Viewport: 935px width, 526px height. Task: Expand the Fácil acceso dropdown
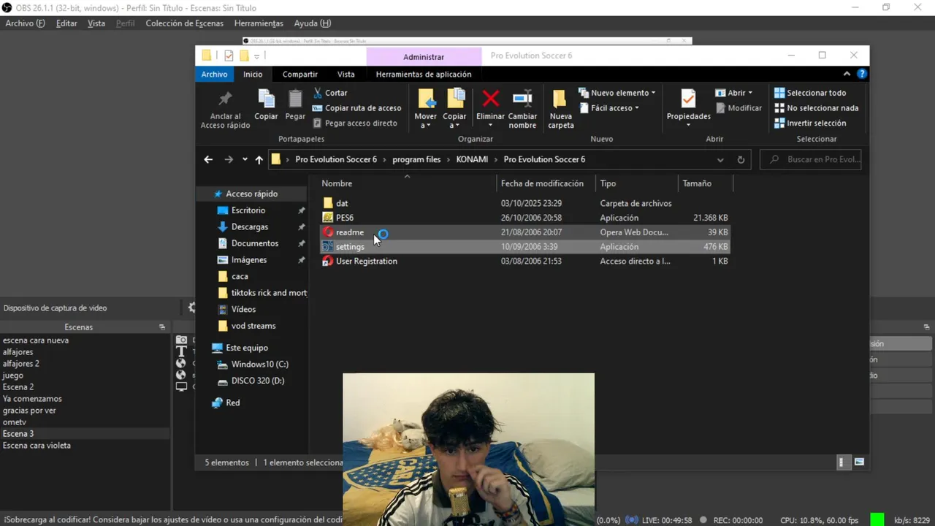point(609,108)
